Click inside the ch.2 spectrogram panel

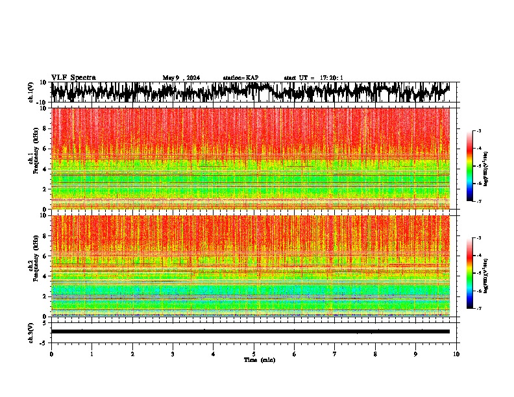coord(251,266)
